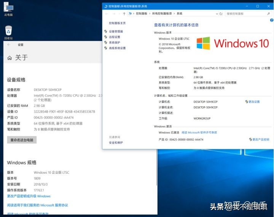Open the address bar history dropdown arrow
This screenshot has width=274, height=217.
pos(217,14)
